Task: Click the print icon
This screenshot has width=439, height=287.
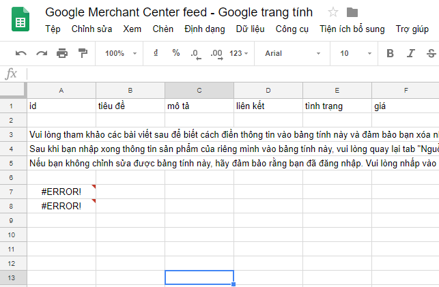Action: point(62,53)
